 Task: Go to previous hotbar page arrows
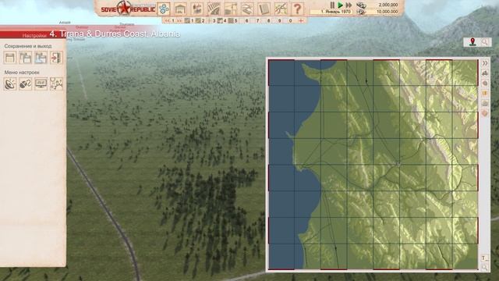click(167, 21)
